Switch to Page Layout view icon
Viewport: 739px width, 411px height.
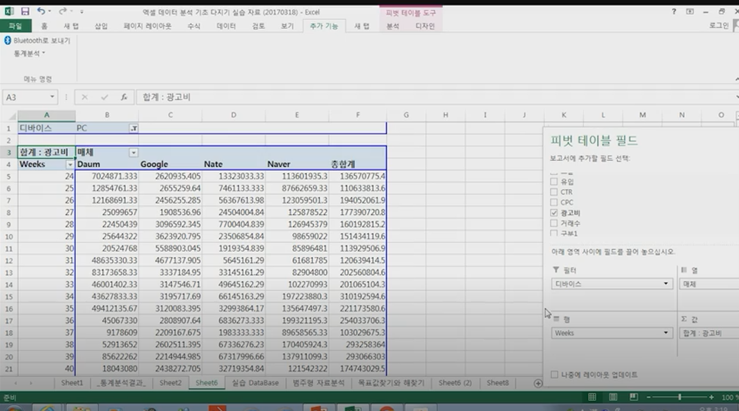coord(612,397)
